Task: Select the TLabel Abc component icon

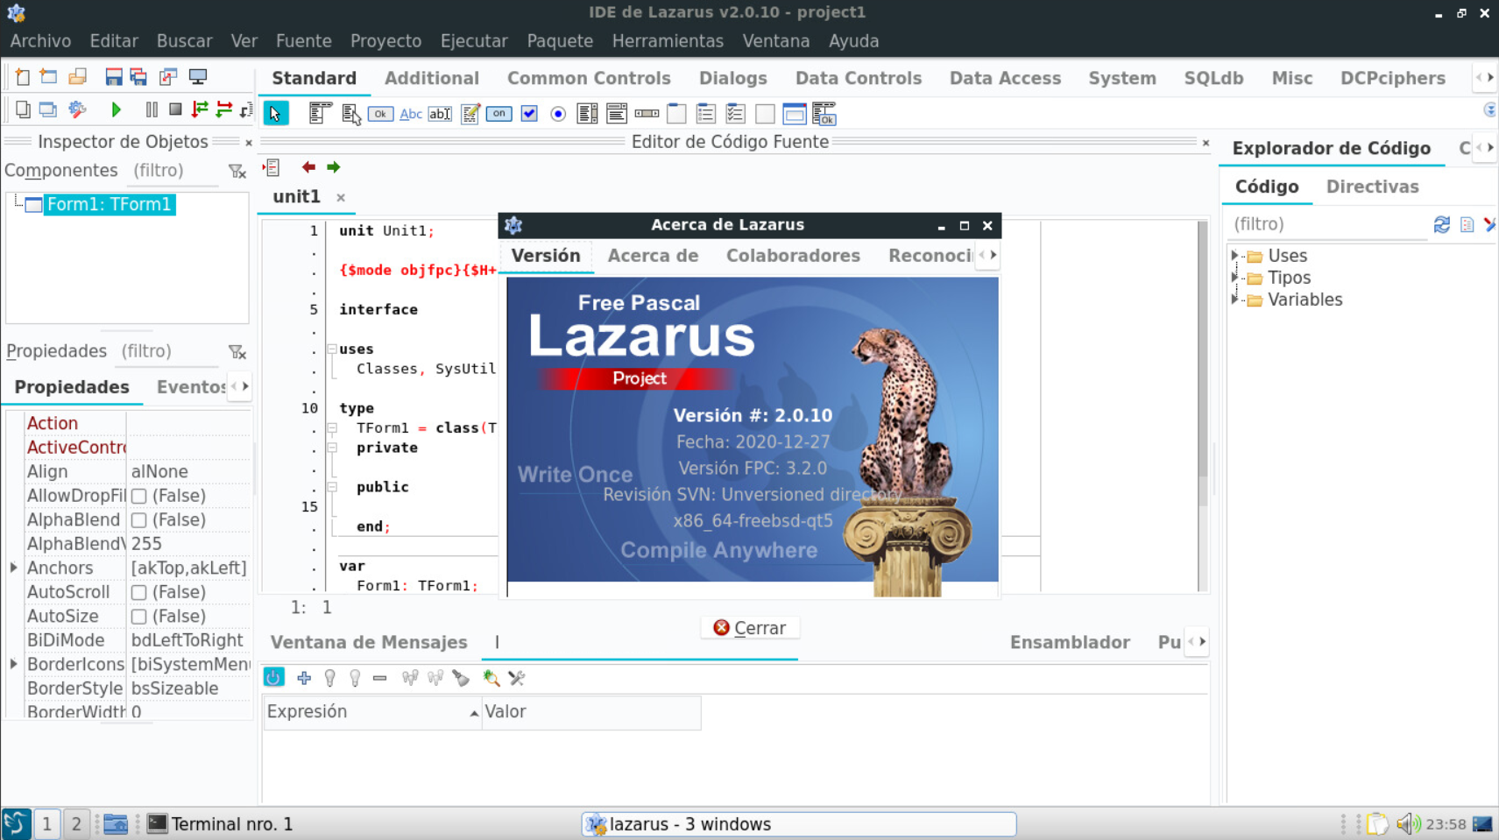Action: point(411,113)
